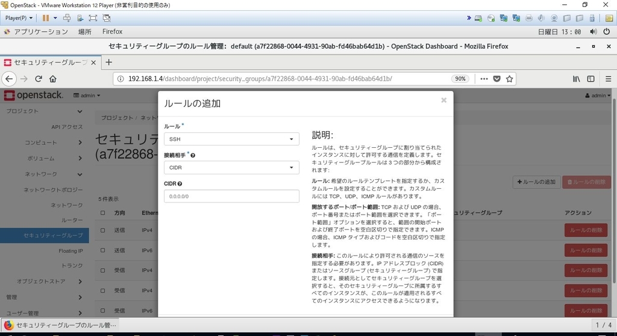Screen dimensions: 617x336
Task: Collapse the プロジェクト sidebar section
Action: click(x=45, y=111)
